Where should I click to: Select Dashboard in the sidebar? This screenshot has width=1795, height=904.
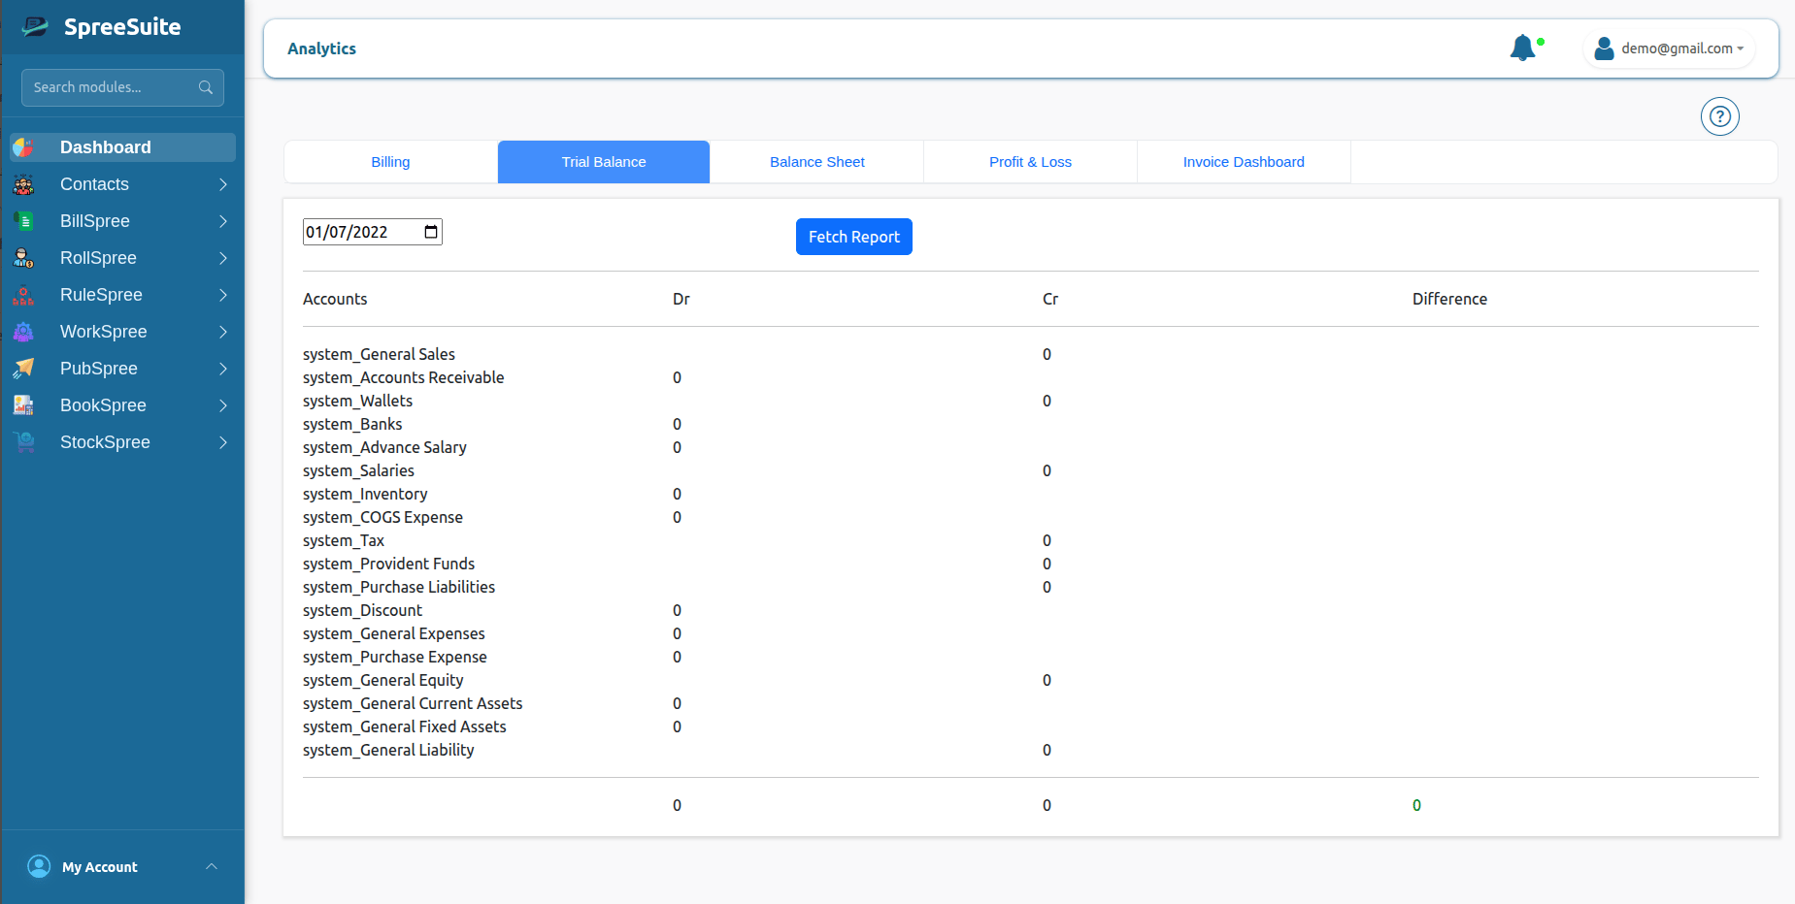pos(122,147)
